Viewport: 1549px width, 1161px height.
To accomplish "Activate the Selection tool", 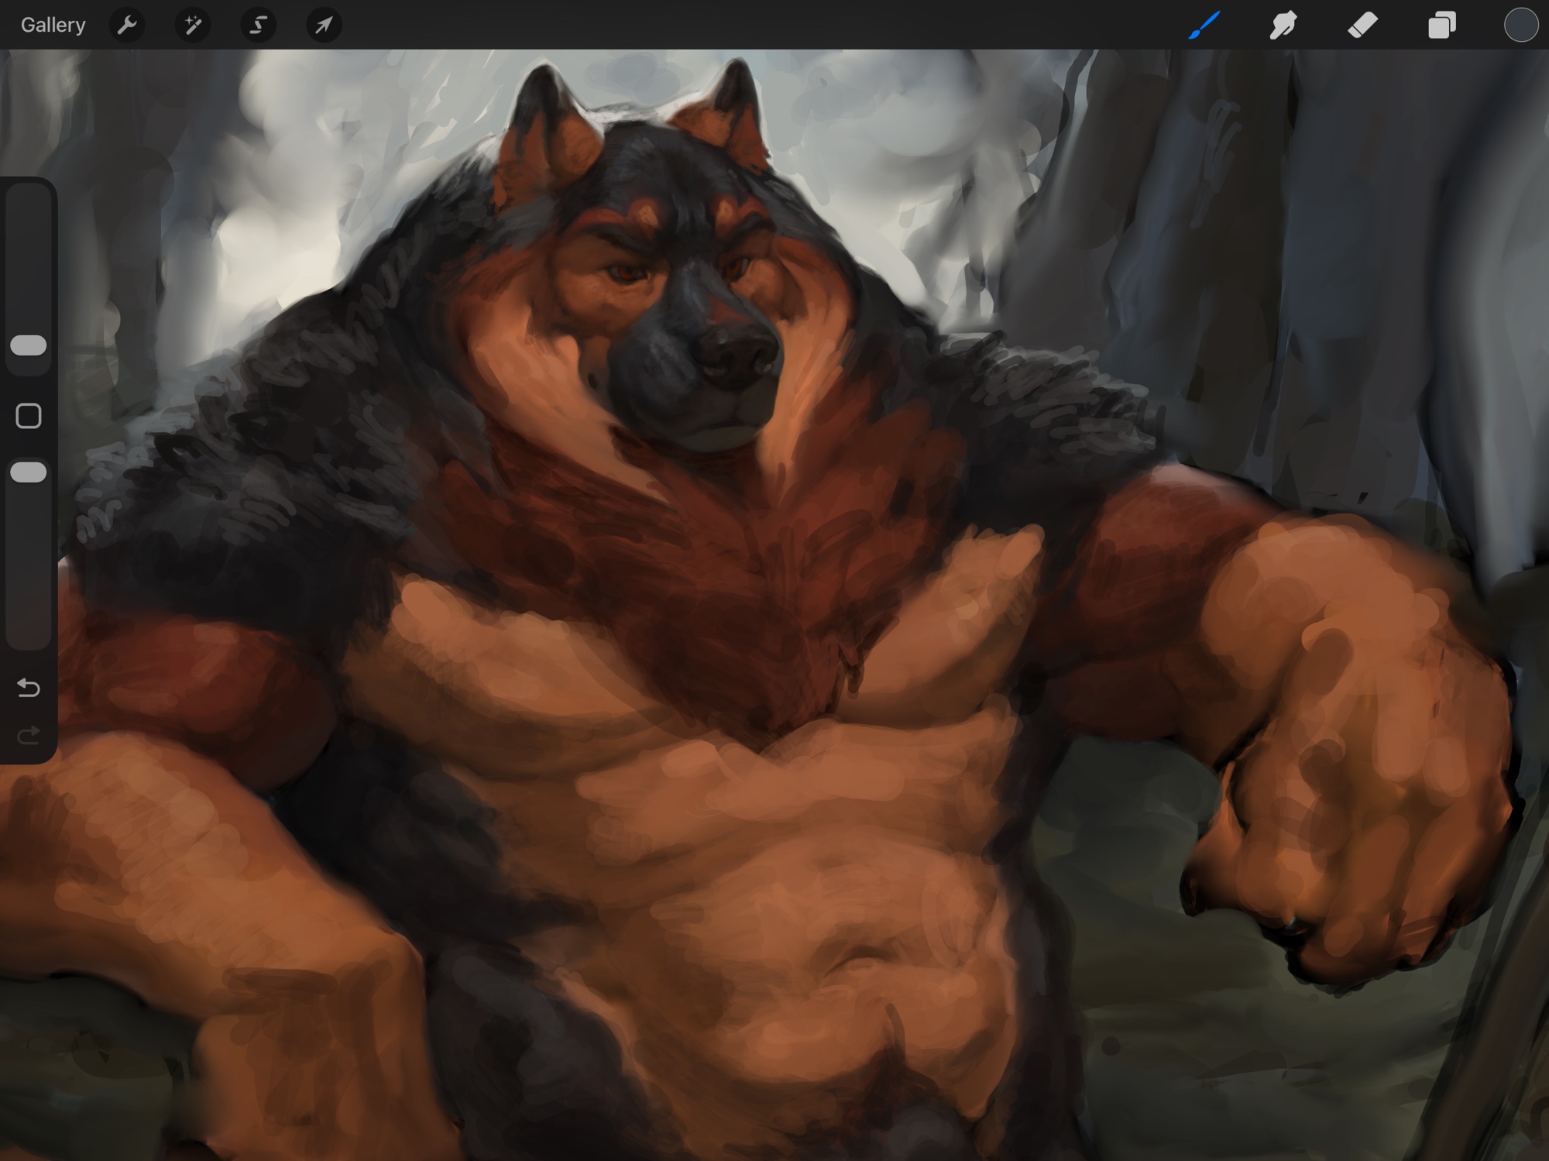I will click(x=258, y=25).
